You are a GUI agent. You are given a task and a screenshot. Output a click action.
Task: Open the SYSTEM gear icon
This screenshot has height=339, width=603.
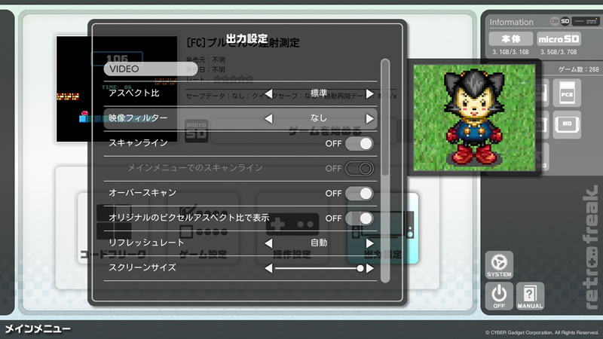pos(499,265)
